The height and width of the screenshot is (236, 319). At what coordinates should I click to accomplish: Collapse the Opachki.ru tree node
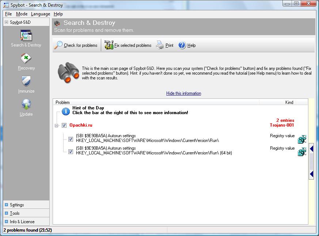pyautogui.click(x=56, y=126)
